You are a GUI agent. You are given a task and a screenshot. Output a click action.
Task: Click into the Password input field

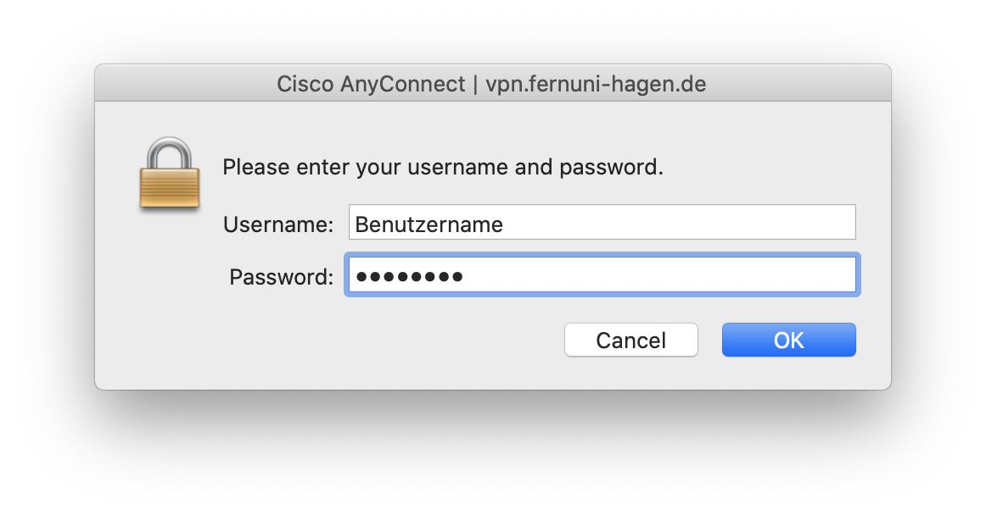pyautogui.click(x=602, y=275)
